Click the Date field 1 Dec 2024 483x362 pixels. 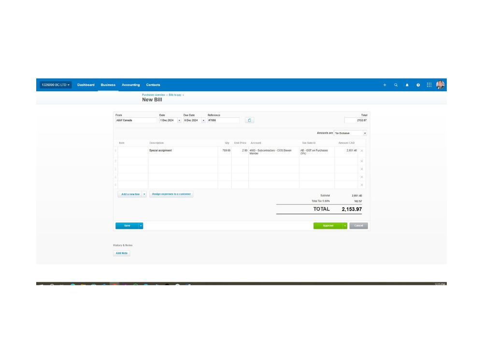point(168,120)
